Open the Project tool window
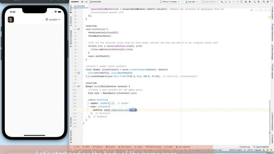Image resolution: width=274 pixels, height=154 pixels. [x=71, y=9]
